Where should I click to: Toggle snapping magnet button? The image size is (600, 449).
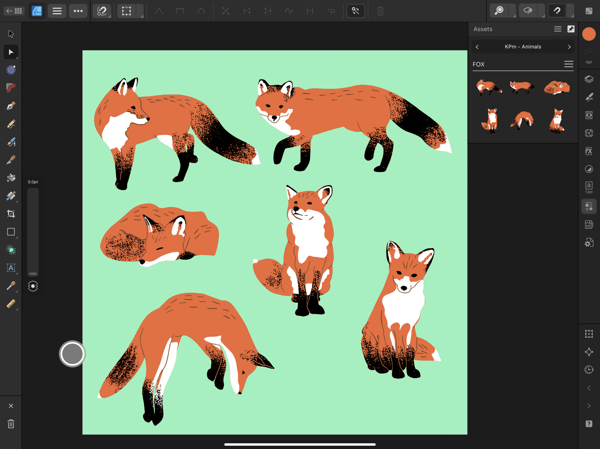[557, 11]
